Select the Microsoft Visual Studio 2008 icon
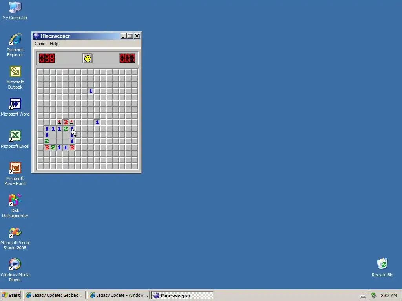 (x=15, y=239)
